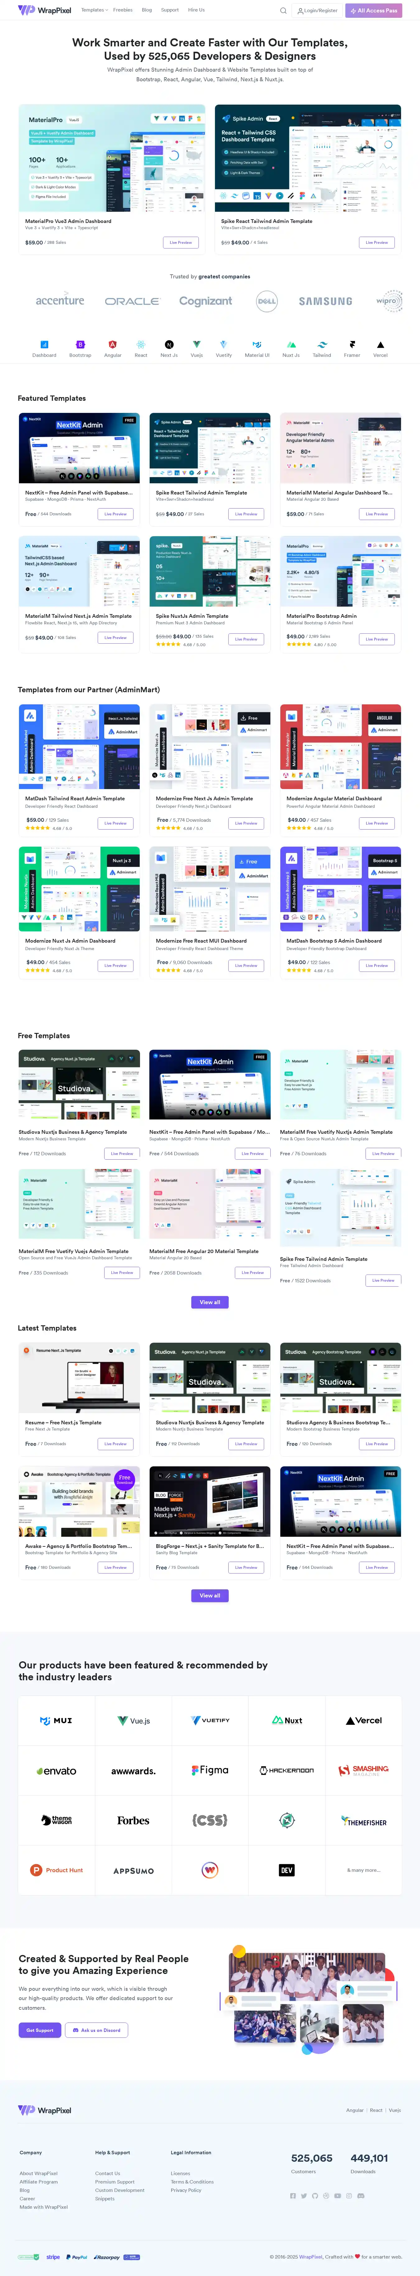Open the search magnifier icon in header
This screenshot has height=2276, width=420.
283,11
